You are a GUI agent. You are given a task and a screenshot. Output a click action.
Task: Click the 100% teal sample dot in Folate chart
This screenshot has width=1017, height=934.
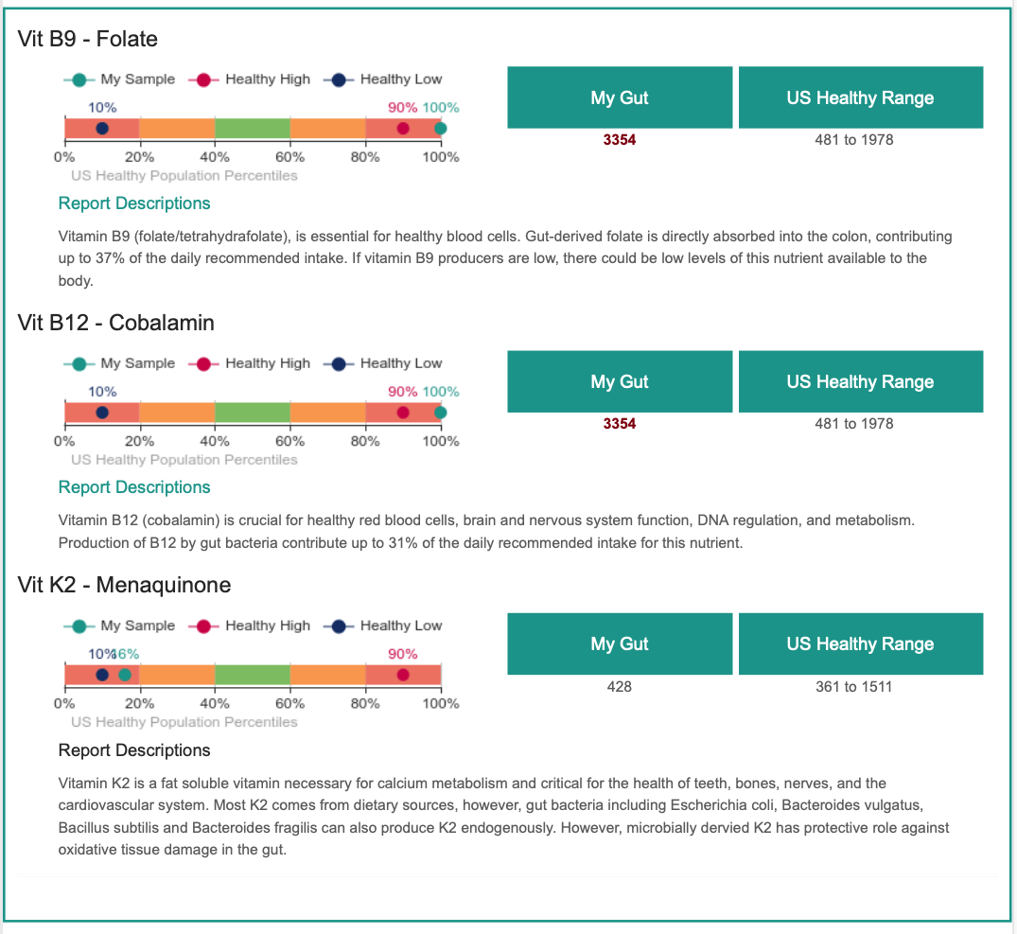(x=441, y=129)
